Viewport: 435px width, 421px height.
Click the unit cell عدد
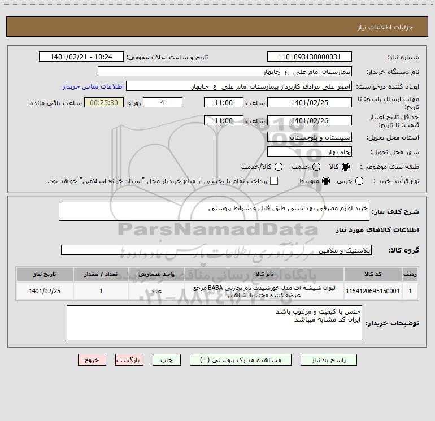pos(156,291)
